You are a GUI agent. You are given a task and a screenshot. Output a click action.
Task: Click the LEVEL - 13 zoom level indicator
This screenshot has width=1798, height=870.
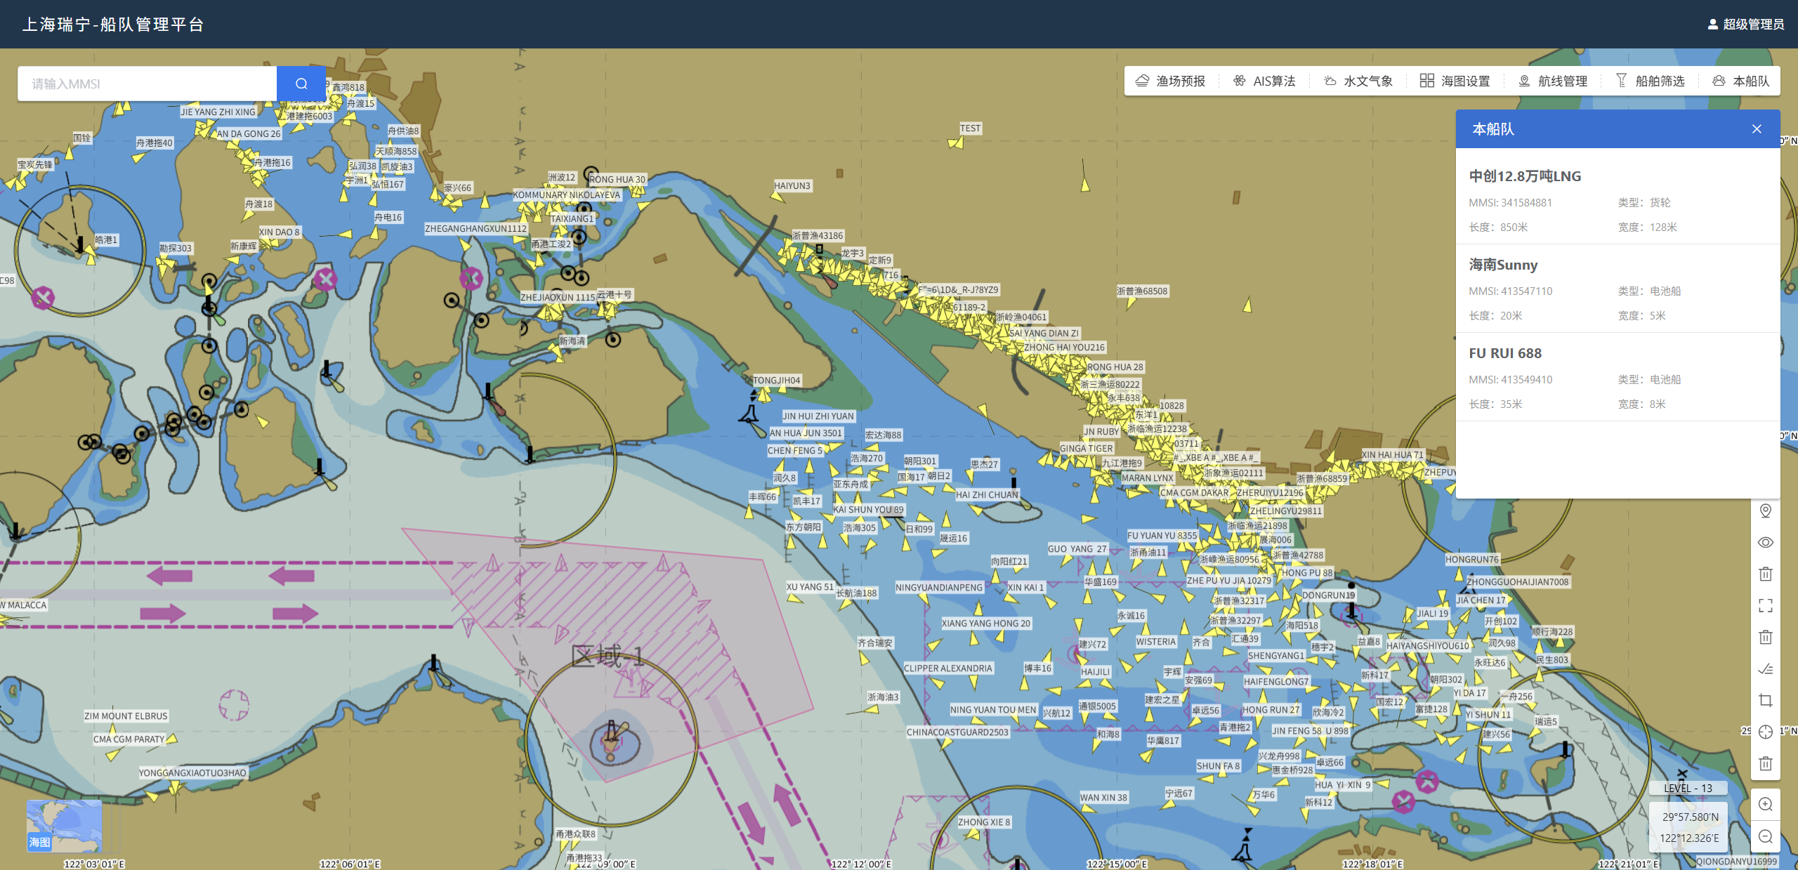coord(1688,789)
